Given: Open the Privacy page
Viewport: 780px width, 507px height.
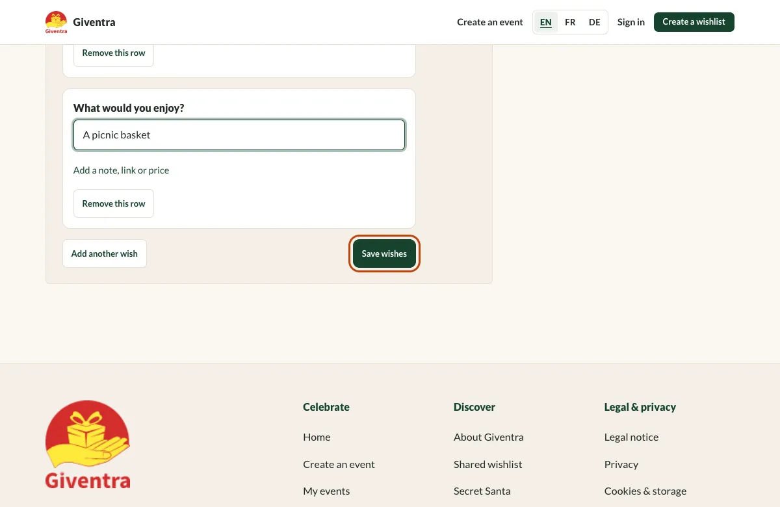Looking at the screenshot, I should (621, 465).
